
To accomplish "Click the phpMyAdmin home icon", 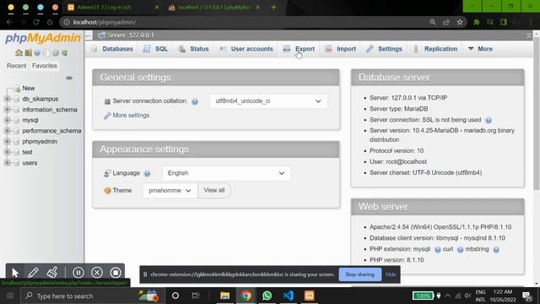I will 19,52.
